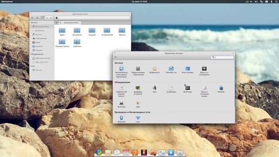Go back in System Settings
The width and height of the screenshot is (279, 157).
point(116,57)
